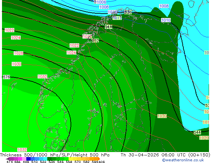Click the legend value '570'
Image resolution: width=211 pixels, height=163 pixels.
[x=78, y=162]
